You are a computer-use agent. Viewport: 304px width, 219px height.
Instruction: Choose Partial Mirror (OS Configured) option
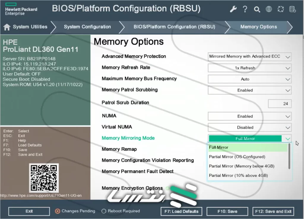click(237, 157)
